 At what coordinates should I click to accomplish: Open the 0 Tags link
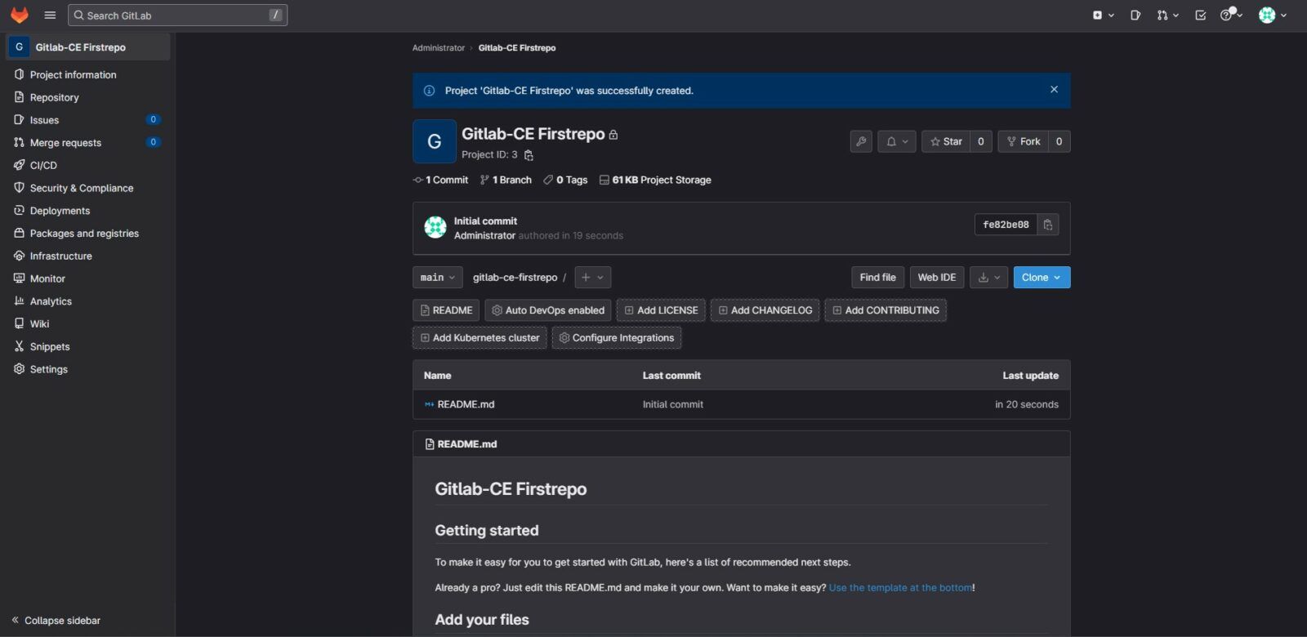click(x=566, y=180)
